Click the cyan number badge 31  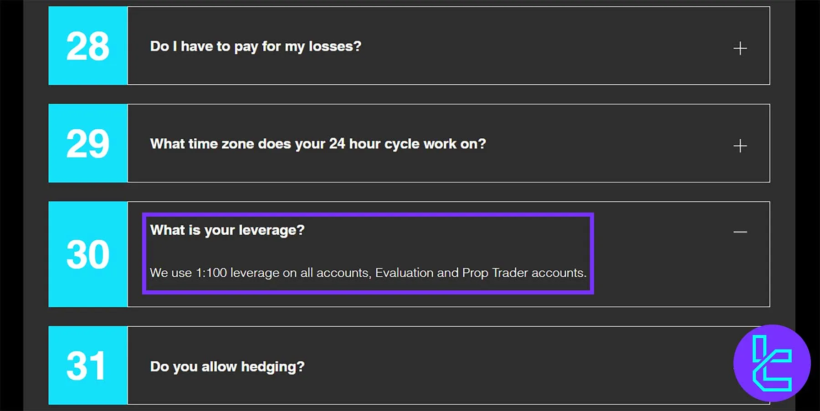[88, 365]
